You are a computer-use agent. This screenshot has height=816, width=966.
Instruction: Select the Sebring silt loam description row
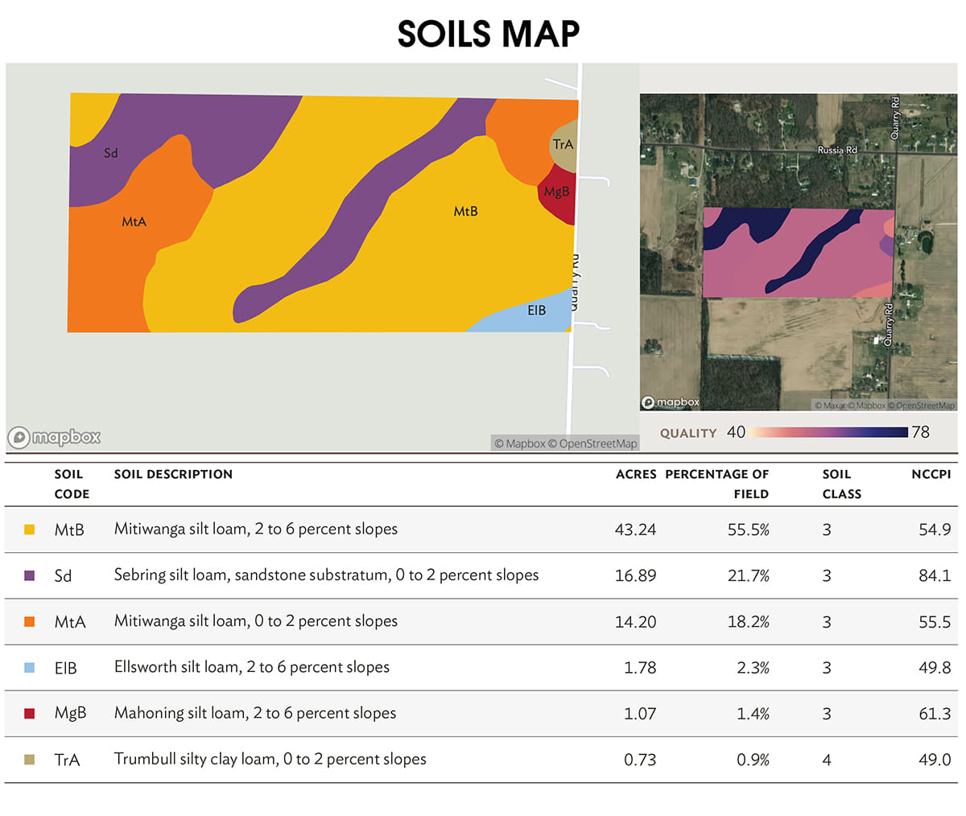[x=326, y=575]
